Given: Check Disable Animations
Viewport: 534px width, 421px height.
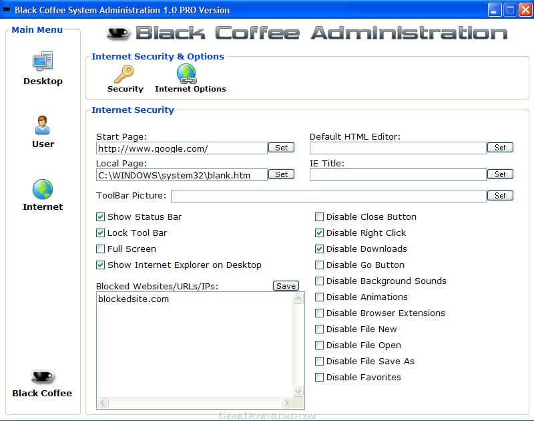Looking at the screenshot, I should [319, 297].
